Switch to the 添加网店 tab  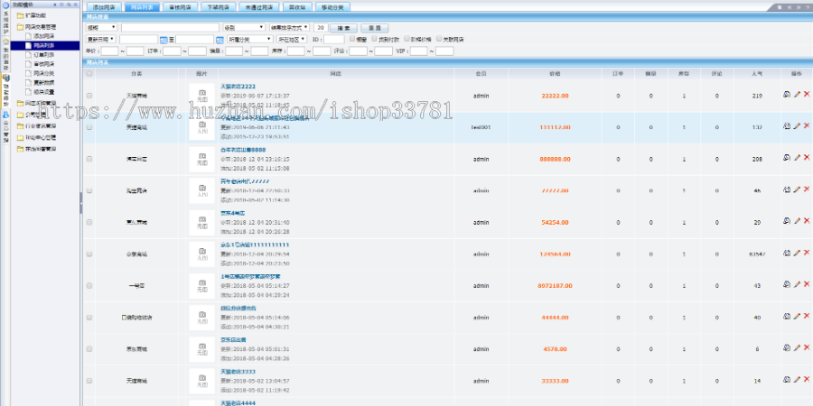click(103, 7)
